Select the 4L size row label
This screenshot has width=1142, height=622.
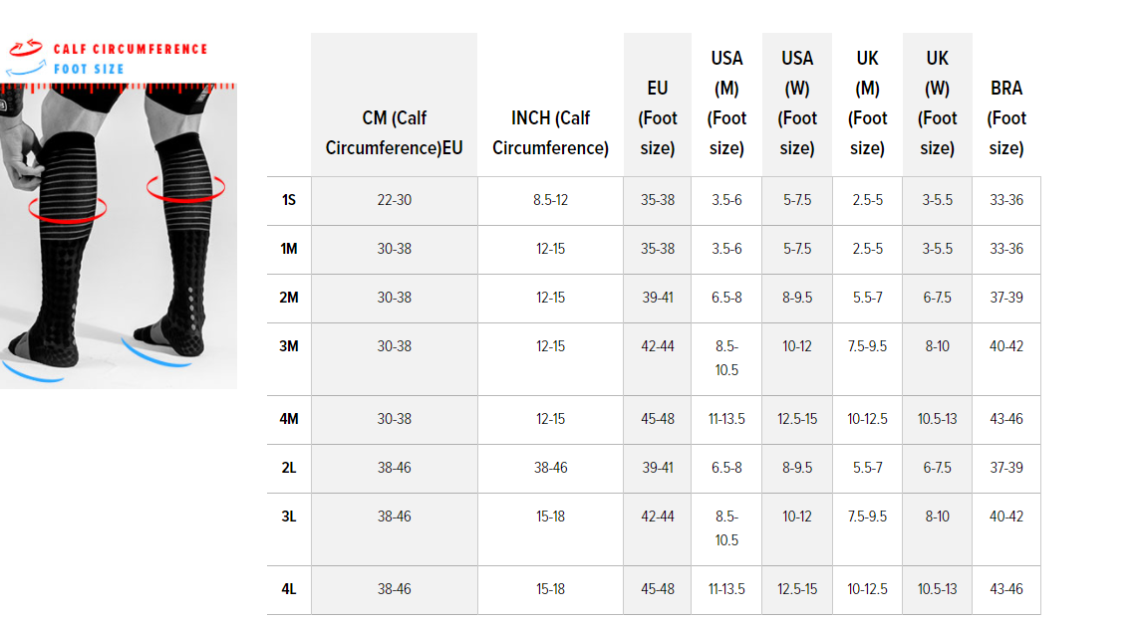[289, 589]
